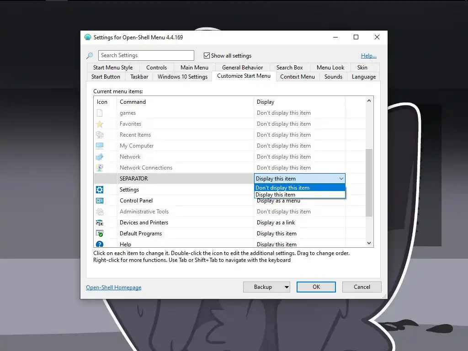This screenshot has height=351, width=468.
Task: Open the Help... link
Action: [369, 55]
